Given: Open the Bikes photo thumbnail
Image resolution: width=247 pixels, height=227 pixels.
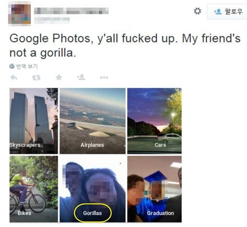Looking at the screenshot, I should click(34, 189).
